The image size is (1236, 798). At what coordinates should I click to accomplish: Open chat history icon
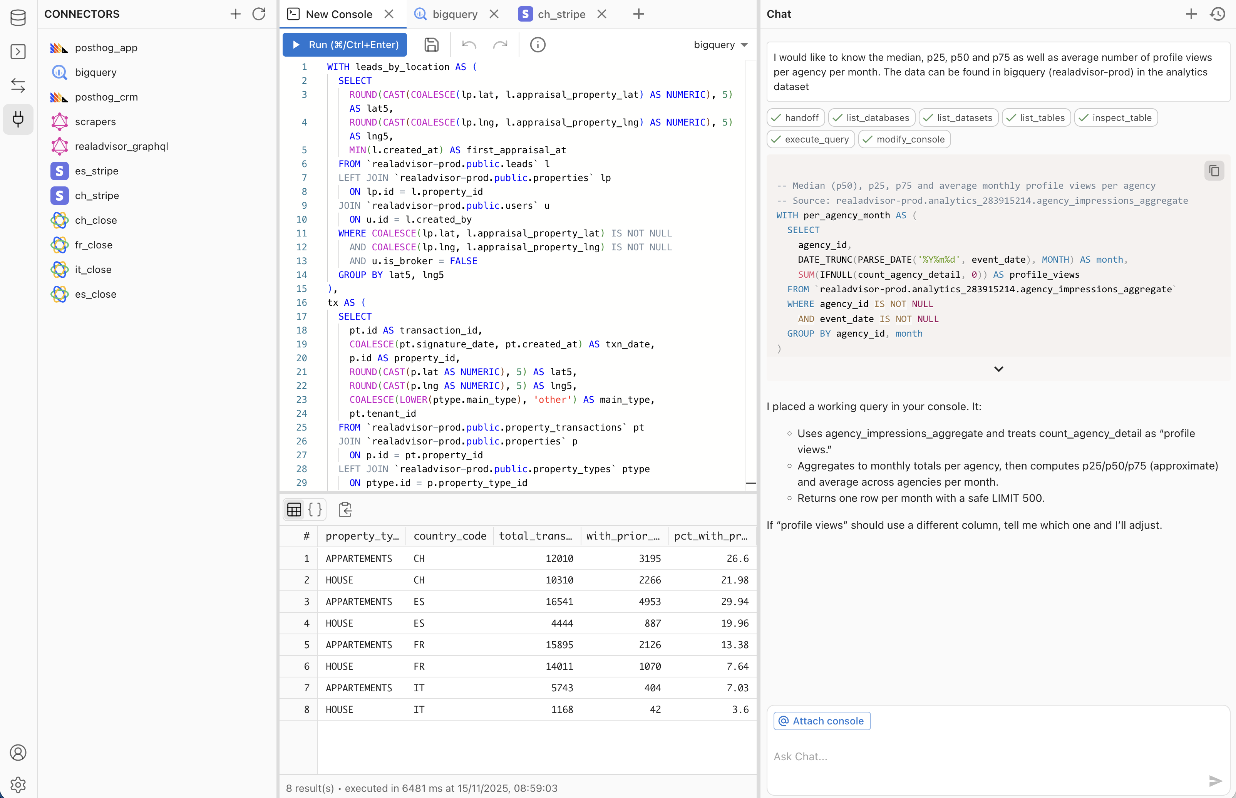tap(1218, 14)
